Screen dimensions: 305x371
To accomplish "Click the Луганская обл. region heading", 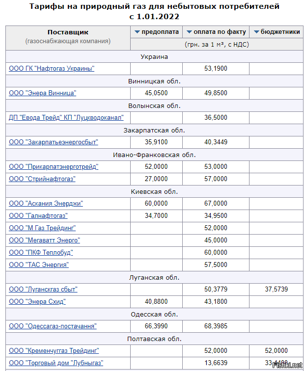I will tap(154, 278).
